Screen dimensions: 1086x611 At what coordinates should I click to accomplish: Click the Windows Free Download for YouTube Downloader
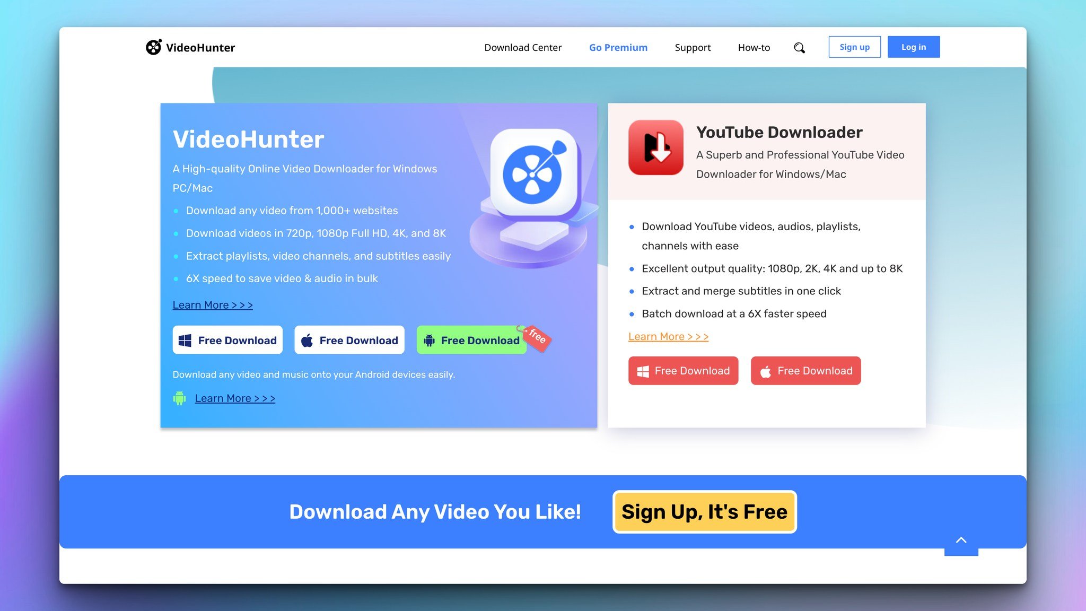(682, 371)
